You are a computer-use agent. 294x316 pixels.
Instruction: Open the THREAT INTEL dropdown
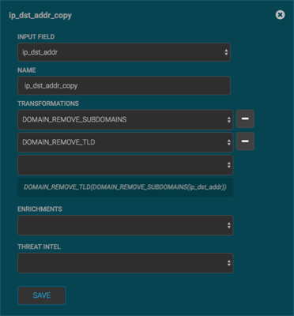click(125, 263)
